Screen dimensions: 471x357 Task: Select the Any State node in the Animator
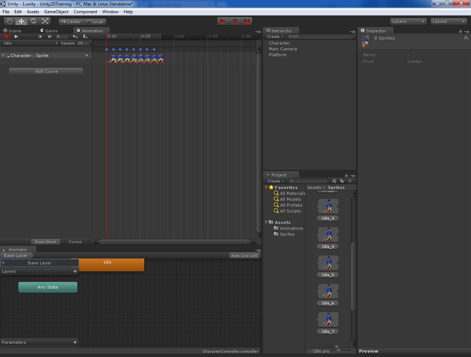[48, 287]
